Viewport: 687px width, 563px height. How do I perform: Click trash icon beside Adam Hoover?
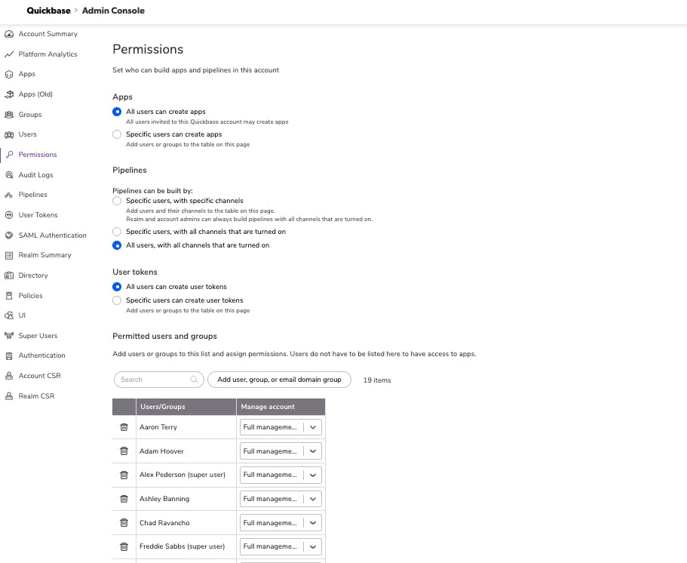coord(124,451)
